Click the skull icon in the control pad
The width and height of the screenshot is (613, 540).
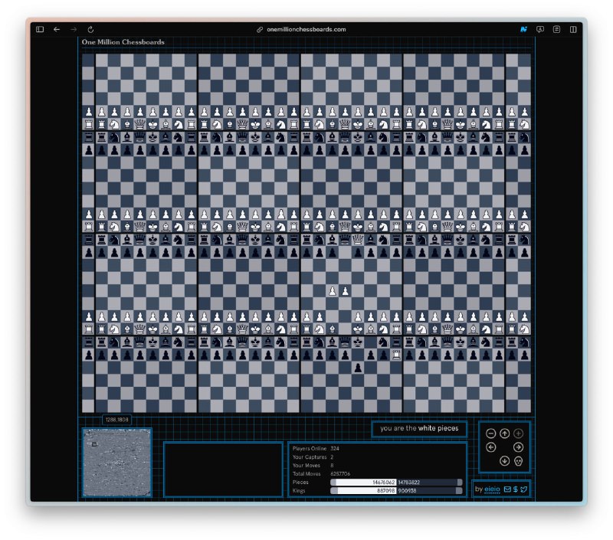519,461
